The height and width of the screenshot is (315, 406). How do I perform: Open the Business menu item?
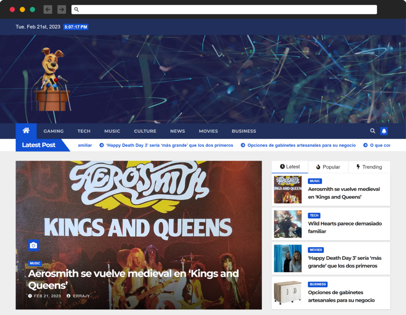click(244, 131)
